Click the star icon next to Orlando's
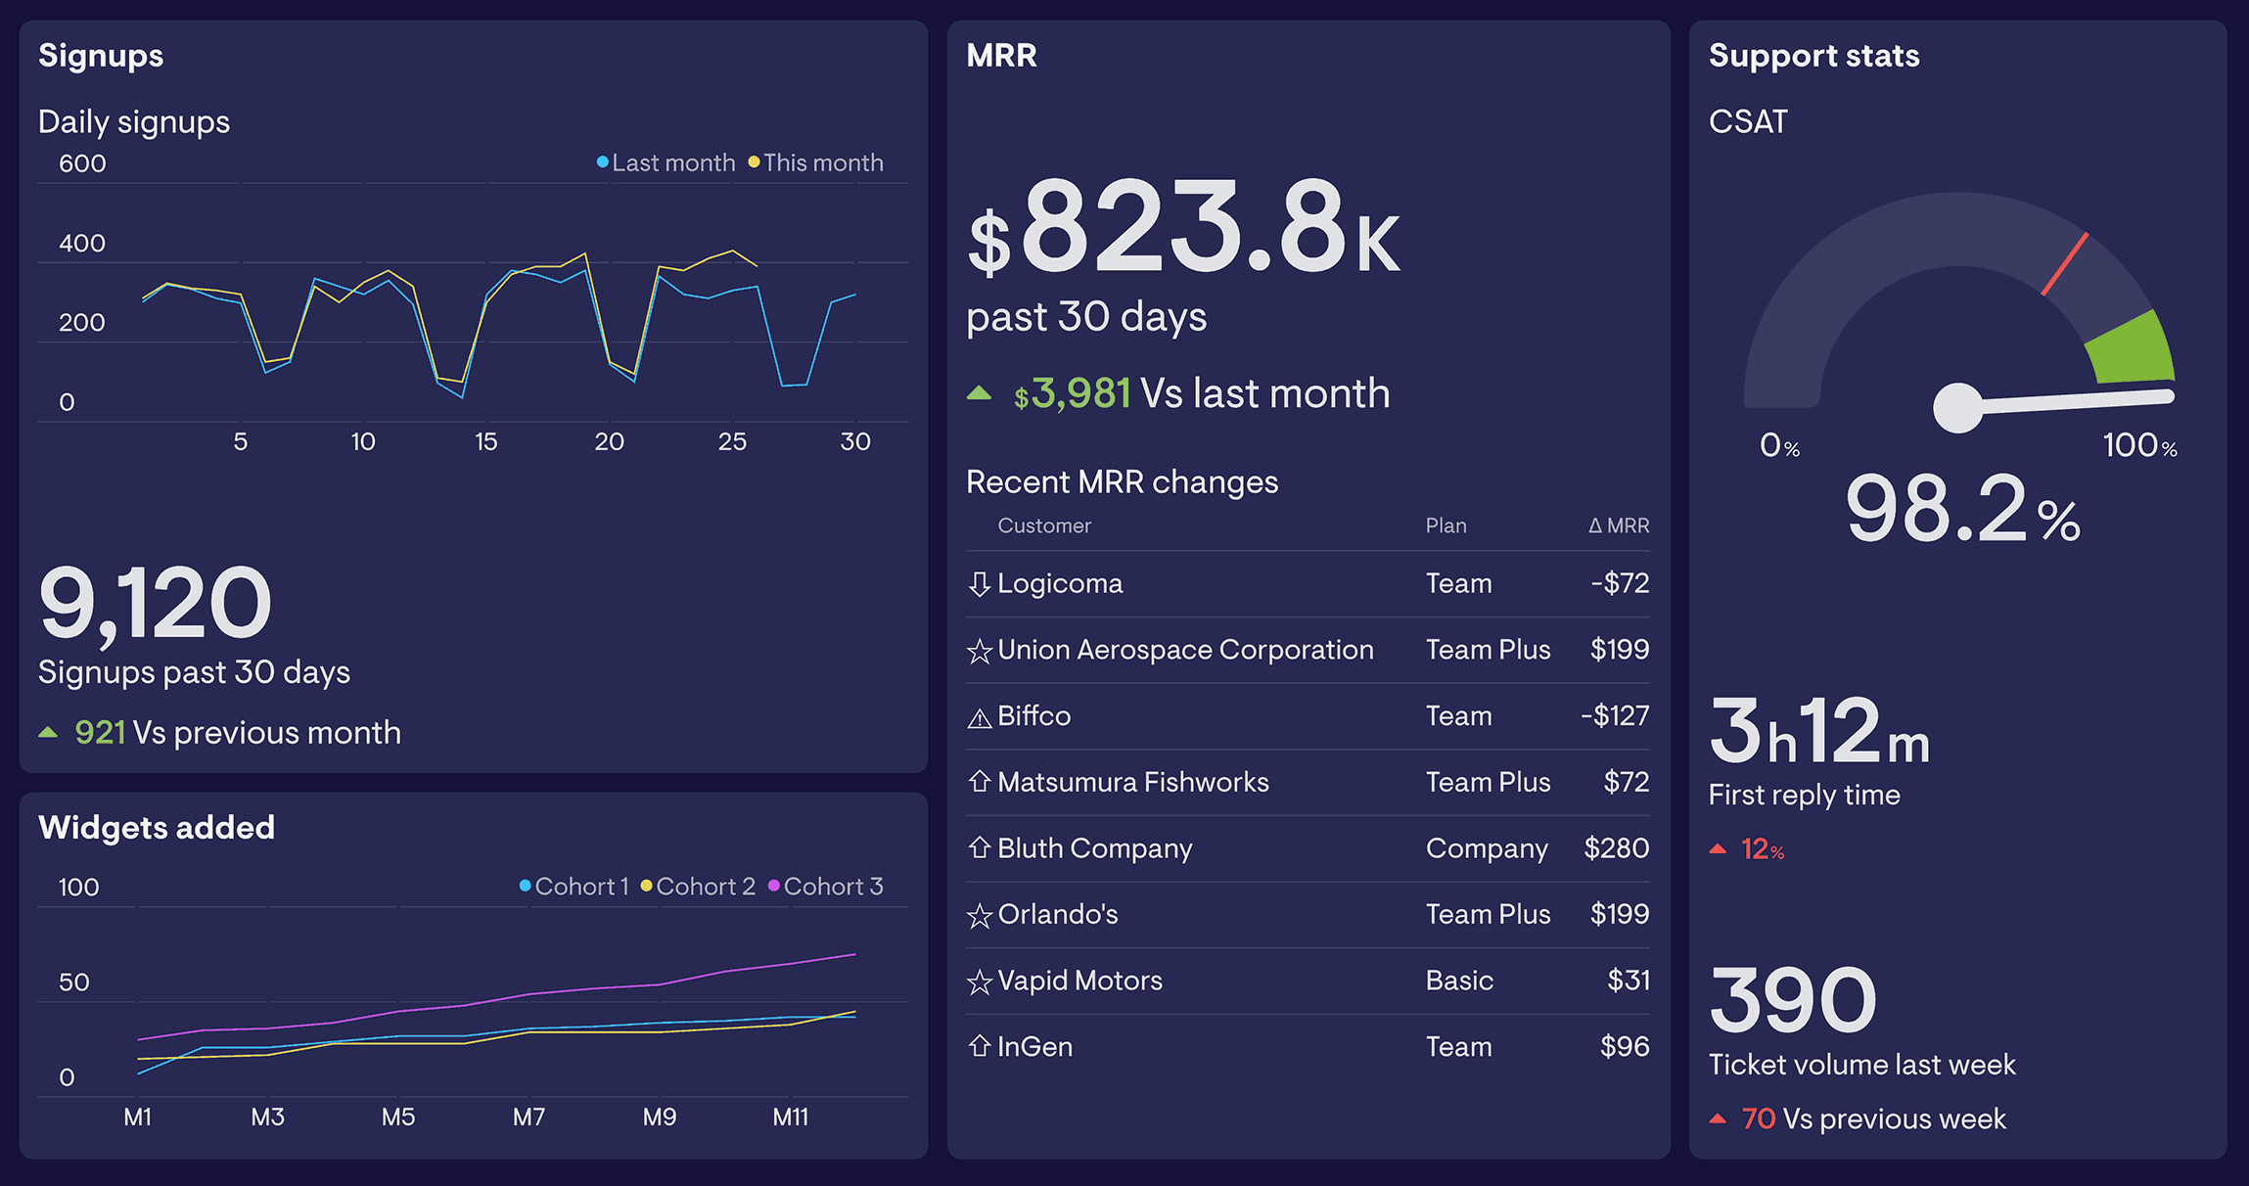 (978, 914)
